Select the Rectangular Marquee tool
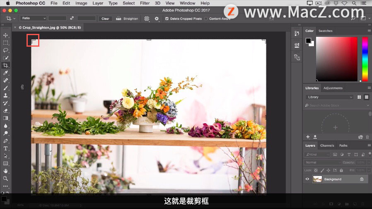The image size is (372, 209). point(5,43)
